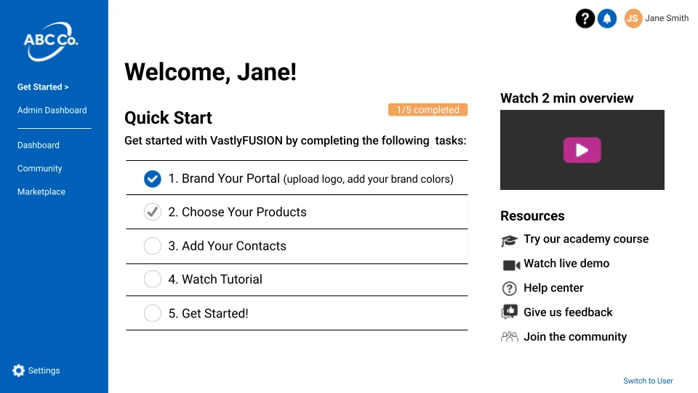The height and width of the screenshot is (393, 698).
Task: Open Admin Dashboard in the sidebar
Action: tap(52, 110)
